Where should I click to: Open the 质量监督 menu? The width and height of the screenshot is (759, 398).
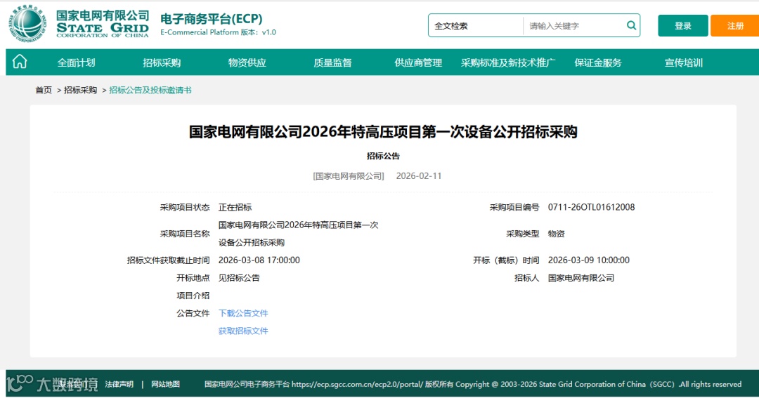tap(332, 62)
